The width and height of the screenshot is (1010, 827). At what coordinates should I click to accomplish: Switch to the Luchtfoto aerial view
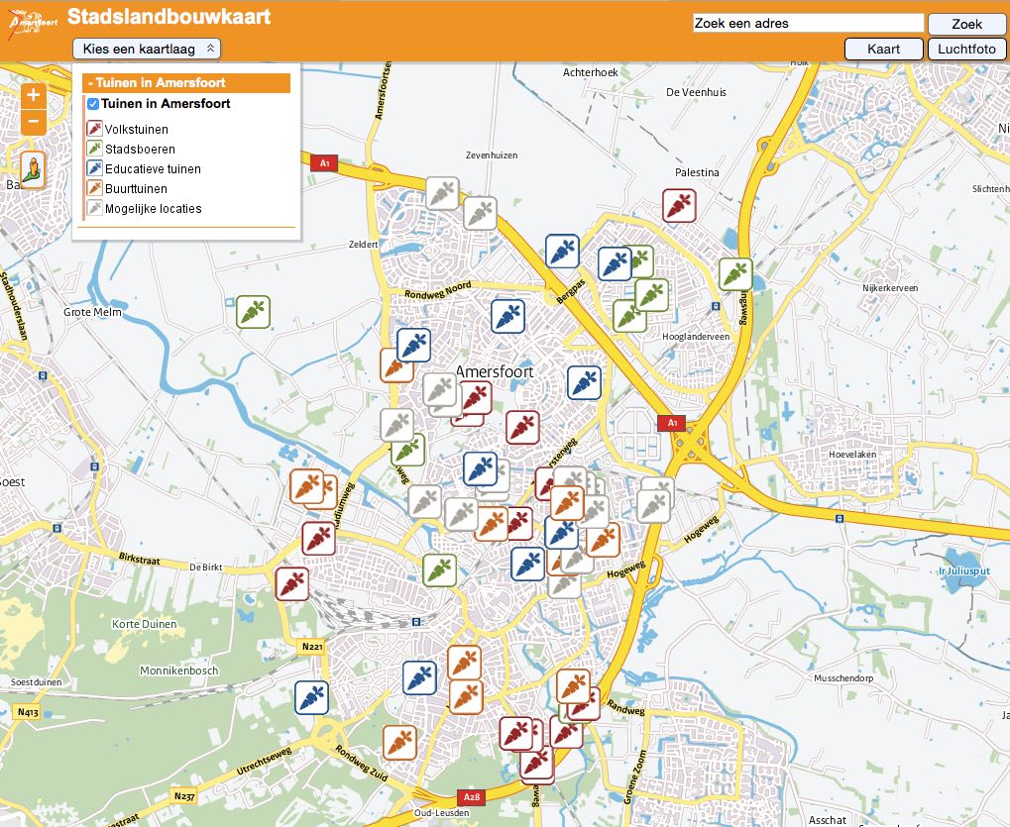966,50
